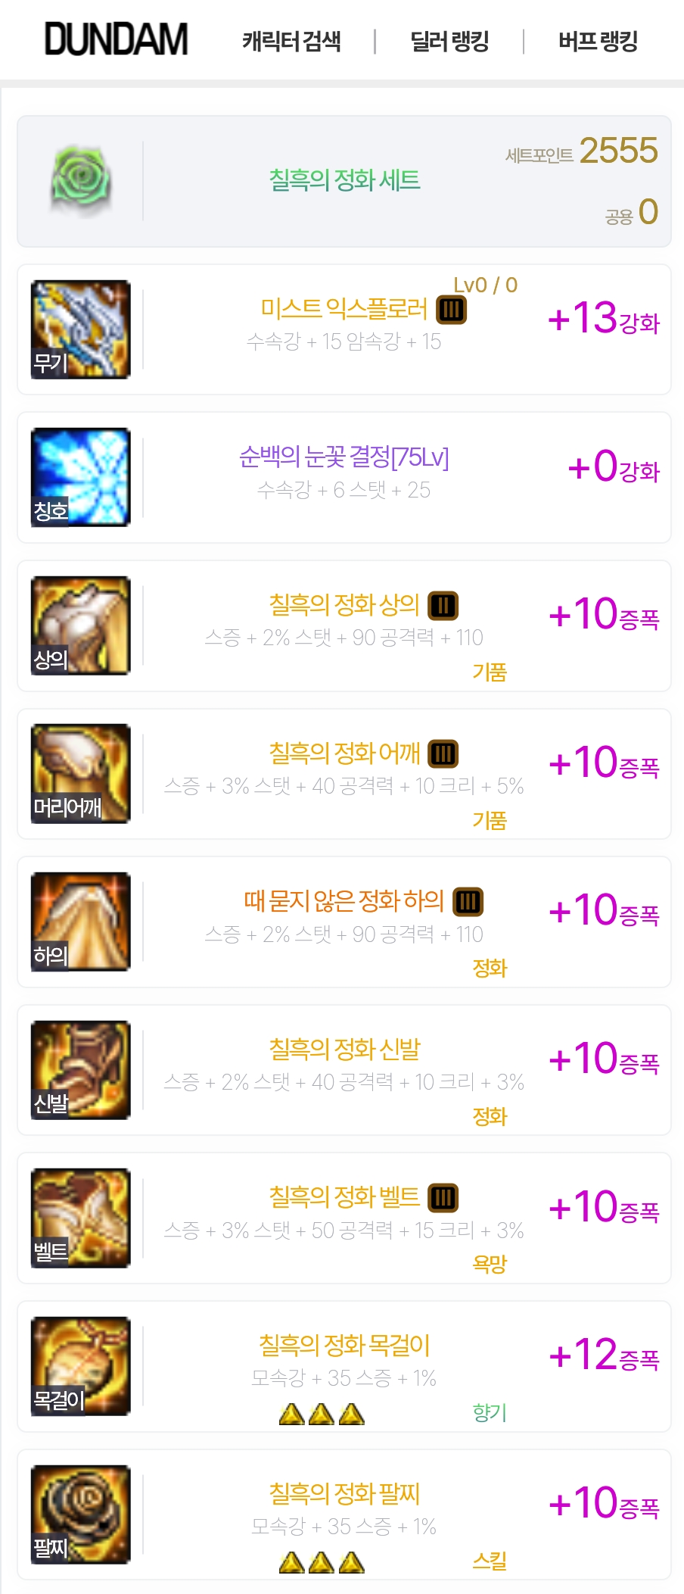Click the 순백의 눈꽃 결정 title name

click(x=344, y=457)
